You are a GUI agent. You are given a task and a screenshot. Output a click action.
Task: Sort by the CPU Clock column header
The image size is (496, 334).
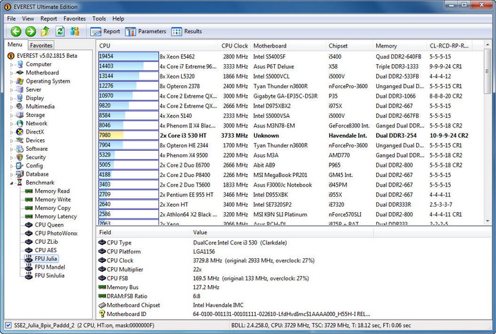tap(234, 45)
